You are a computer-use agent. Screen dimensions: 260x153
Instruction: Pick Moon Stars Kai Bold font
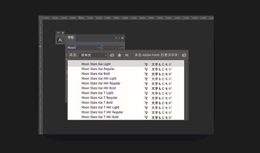click(x=126, y=74)
